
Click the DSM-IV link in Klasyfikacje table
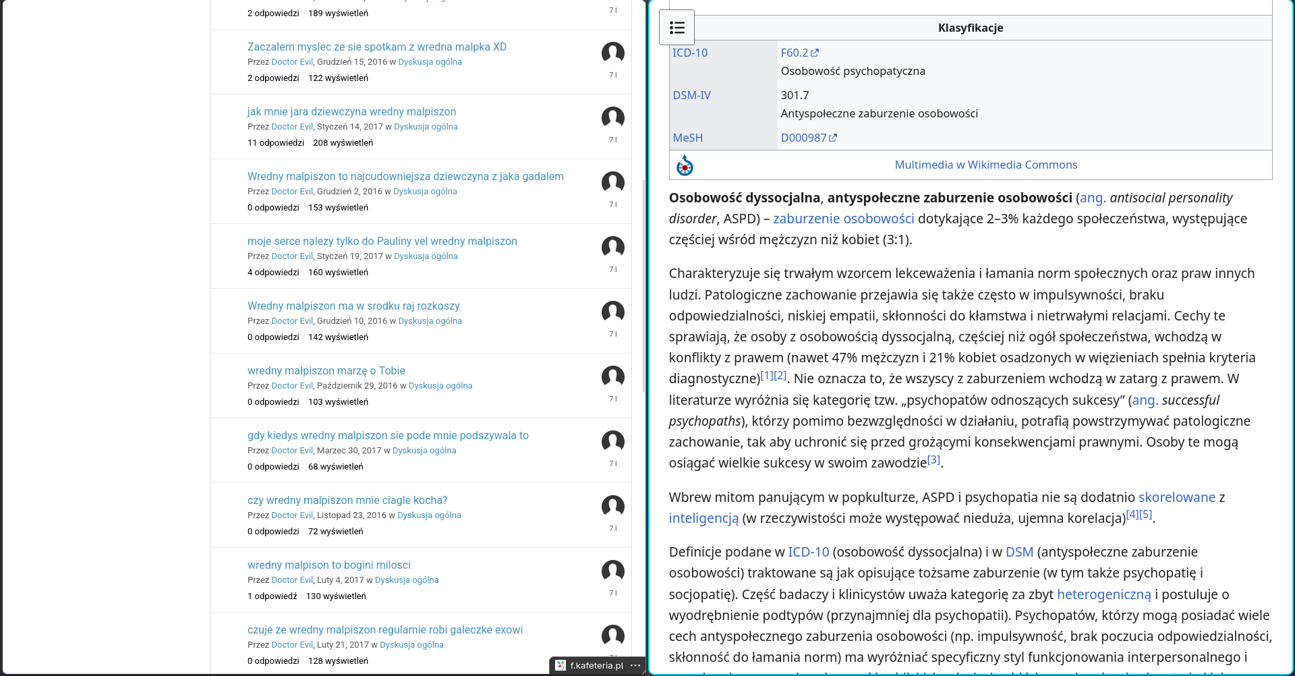[x=691, y=95]
